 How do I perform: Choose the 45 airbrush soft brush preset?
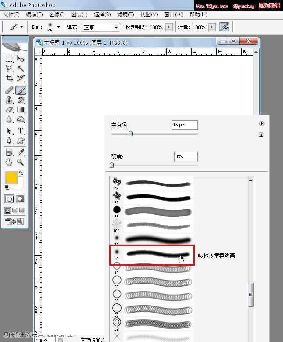tap(152, 255)
